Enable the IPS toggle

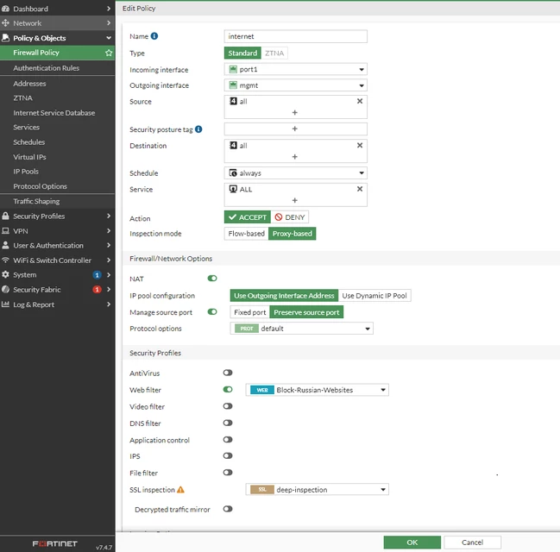[228, 455]
